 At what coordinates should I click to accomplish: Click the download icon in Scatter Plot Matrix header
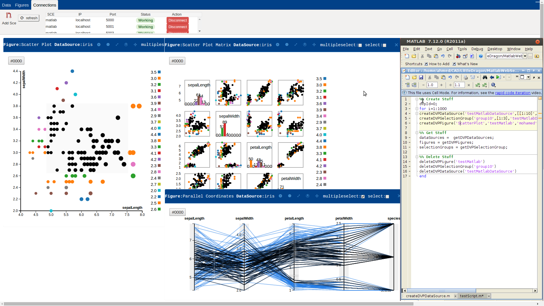coord(305,45)
